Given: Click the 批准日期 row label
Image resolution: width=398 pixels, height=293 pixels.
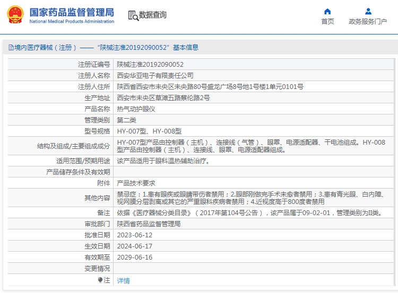Looking at the screenshot, I should pos(97,235).
